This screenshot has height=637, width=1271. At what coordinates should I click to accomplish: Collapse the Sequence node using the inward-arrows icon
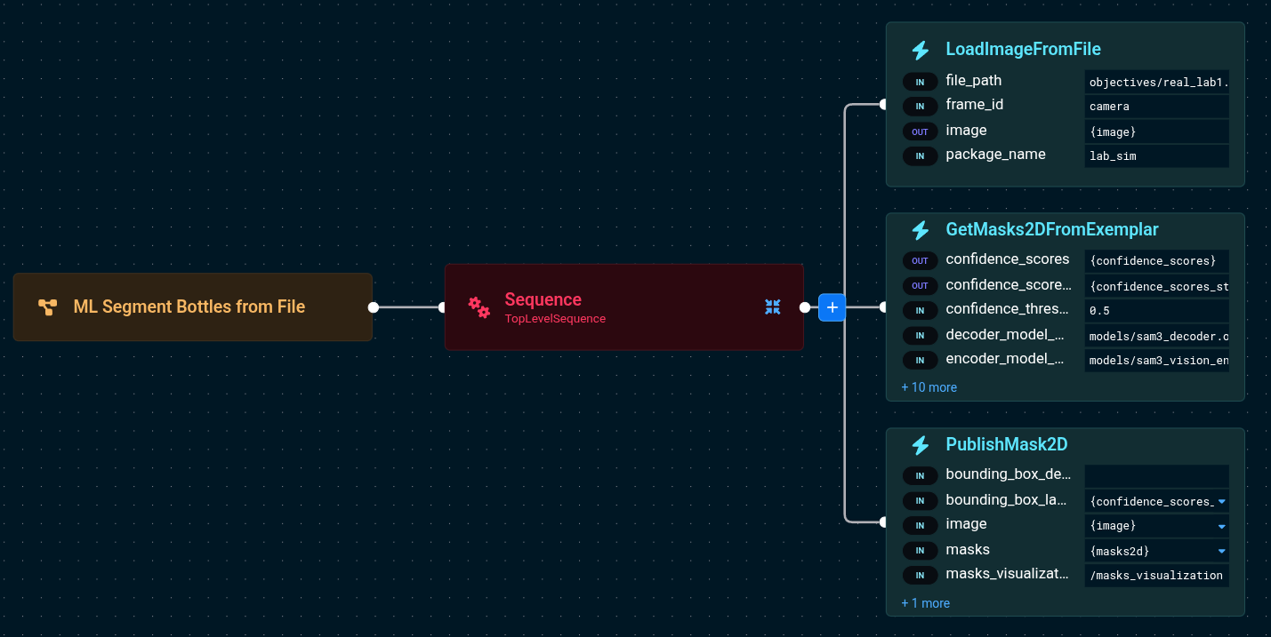(772, 307)
